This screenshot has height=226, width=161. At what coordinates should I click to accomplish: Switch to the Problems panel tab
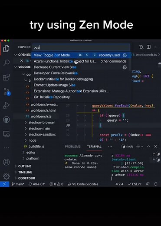coord(72,146)
